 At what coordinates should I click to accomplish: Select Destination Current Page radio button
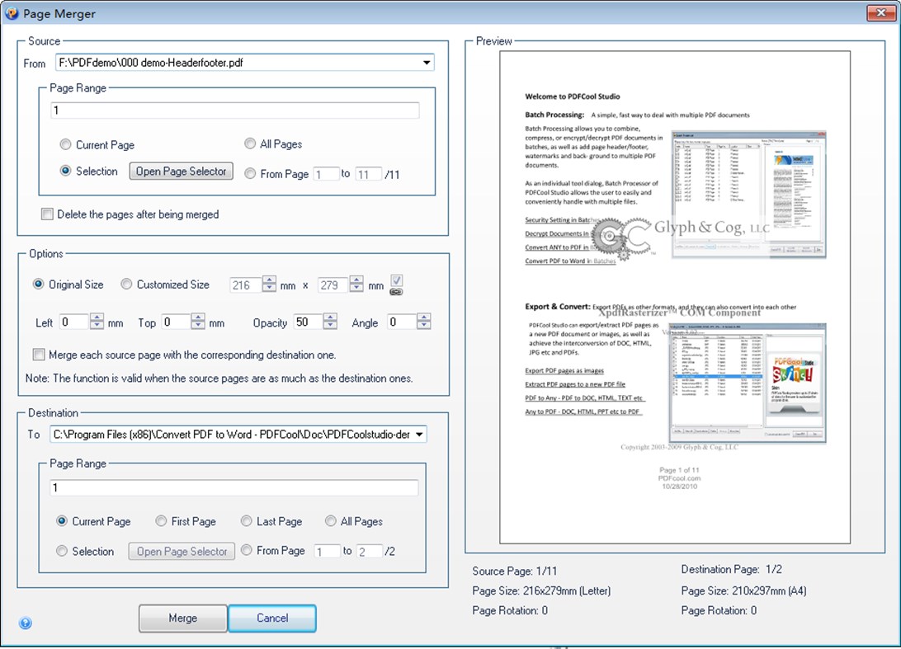[x=62, y=521]
